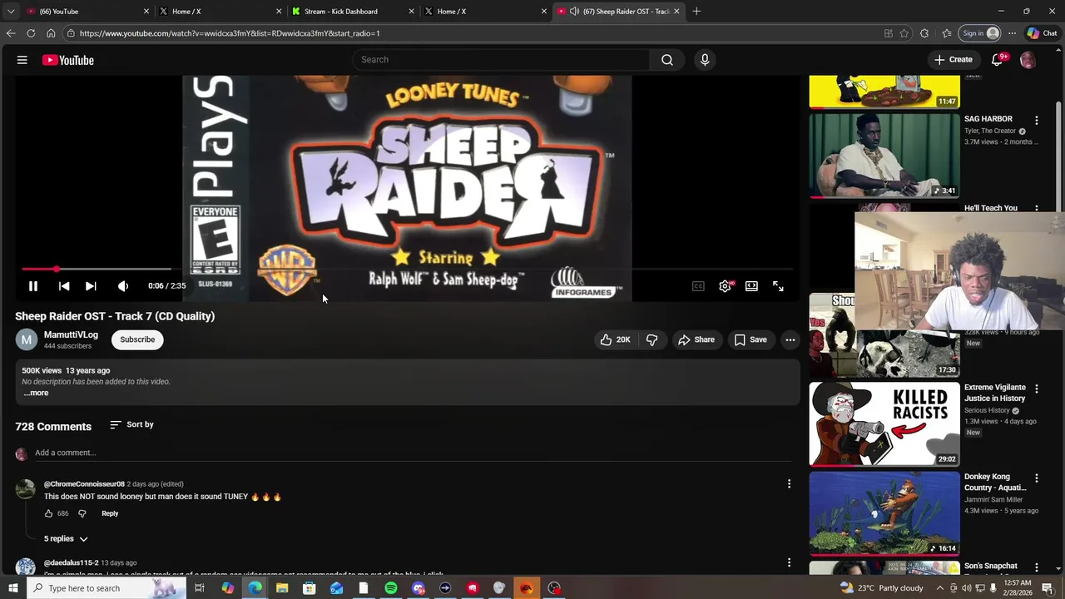Open the browser tab search dropdown
Viewport: 1065px width, 599px height.
tap(11, 12)
